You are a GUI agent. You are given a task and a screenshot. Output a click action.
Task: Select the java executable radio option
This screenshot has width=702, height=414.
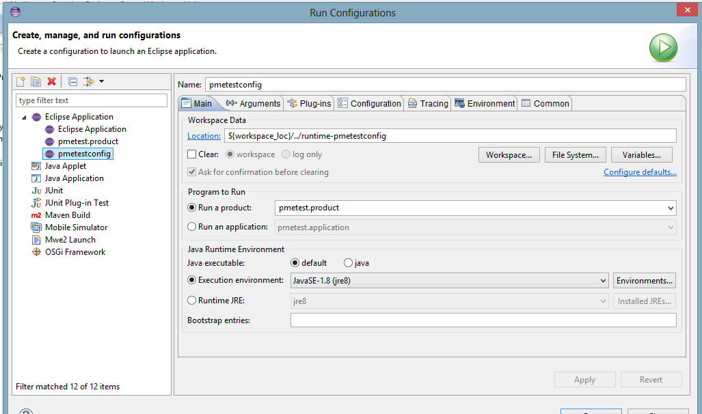point(348,263)
